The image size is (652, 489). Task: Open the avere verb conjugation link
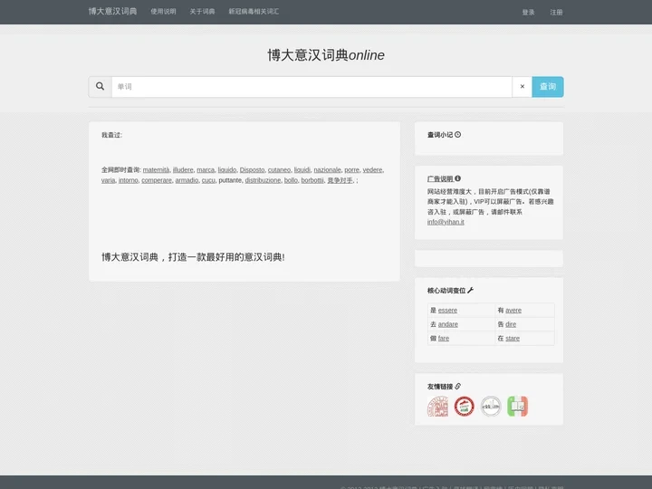tap(513, 311)
